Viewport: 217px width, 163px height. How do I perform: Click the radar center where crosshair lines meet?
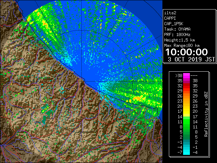(x=82, y=81)
